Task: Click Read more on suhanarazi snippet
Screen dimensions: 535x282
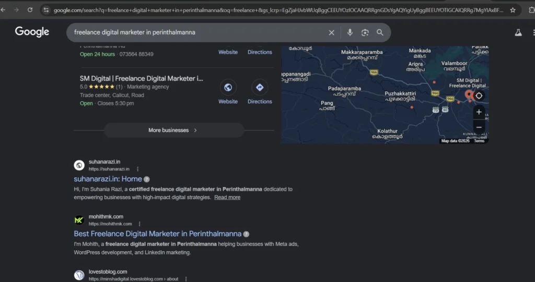Action: [227, 197]
